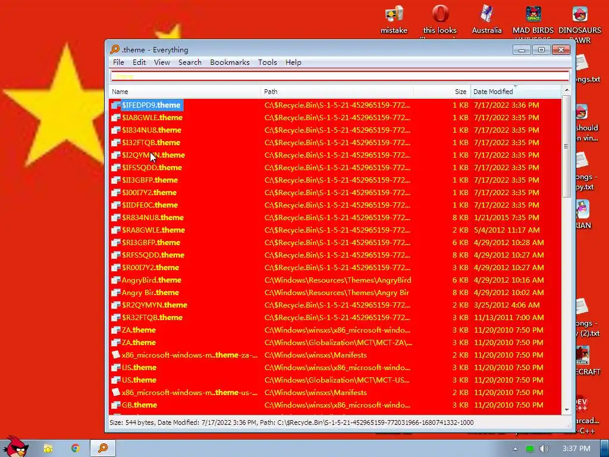Sort results by Name column header
This screenshot has height=457, width=609.
[x=185, y=92]
